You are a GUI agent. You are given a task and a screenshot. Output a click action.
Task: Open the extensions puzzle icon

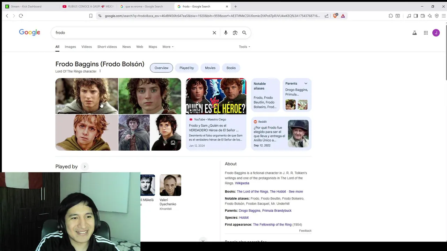pyautogui.click(x=391, y=16)
